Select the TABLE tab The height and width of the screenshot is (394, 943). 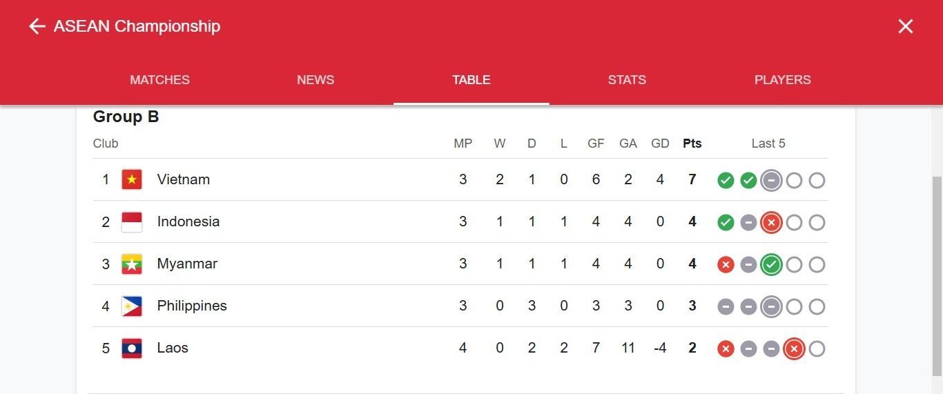pyautogui.click(x=471, y=80)
